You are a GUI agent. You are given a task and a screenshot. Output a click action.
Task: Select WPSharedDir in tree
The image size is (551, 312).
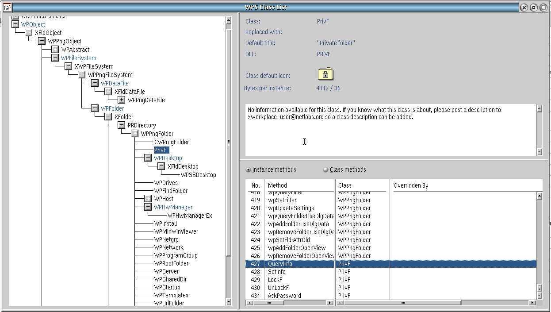point(170,279)
